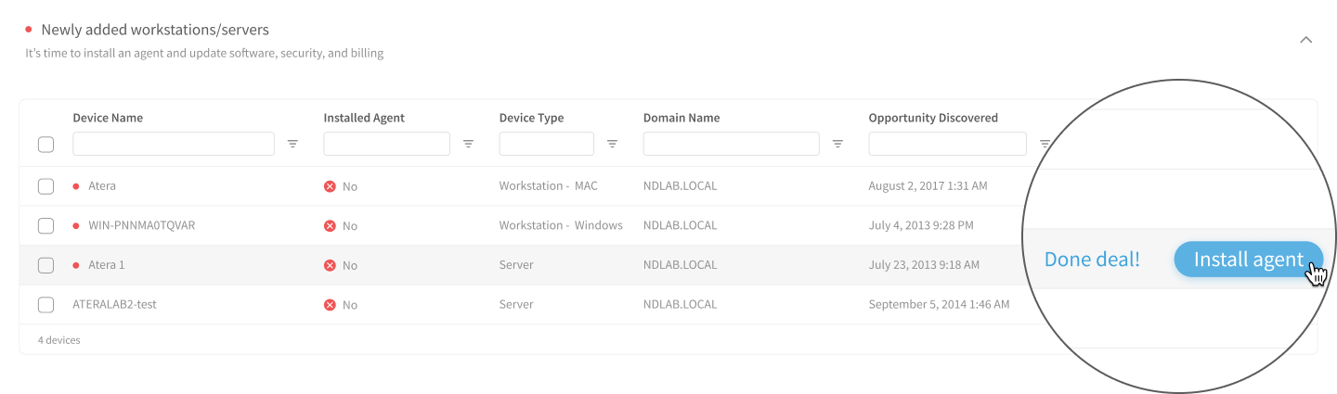The width and height of the screenshot is (1337, 394).
Task: Click red X status icon for Atera row
Action: click(x=330, y=186)
